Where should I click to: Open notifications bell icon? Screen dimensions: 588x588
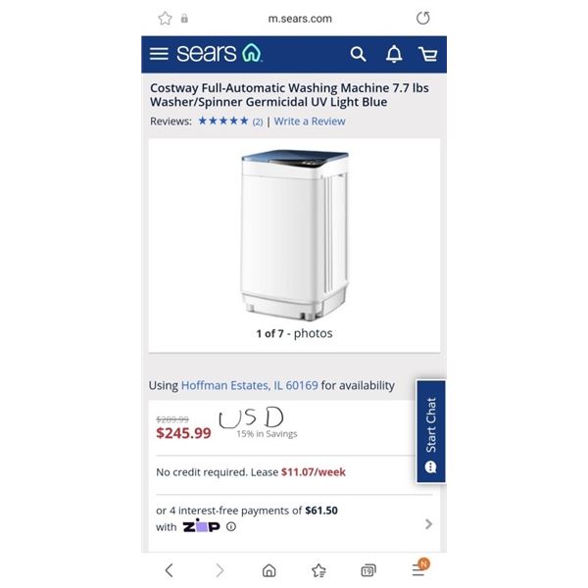point(394,54)
